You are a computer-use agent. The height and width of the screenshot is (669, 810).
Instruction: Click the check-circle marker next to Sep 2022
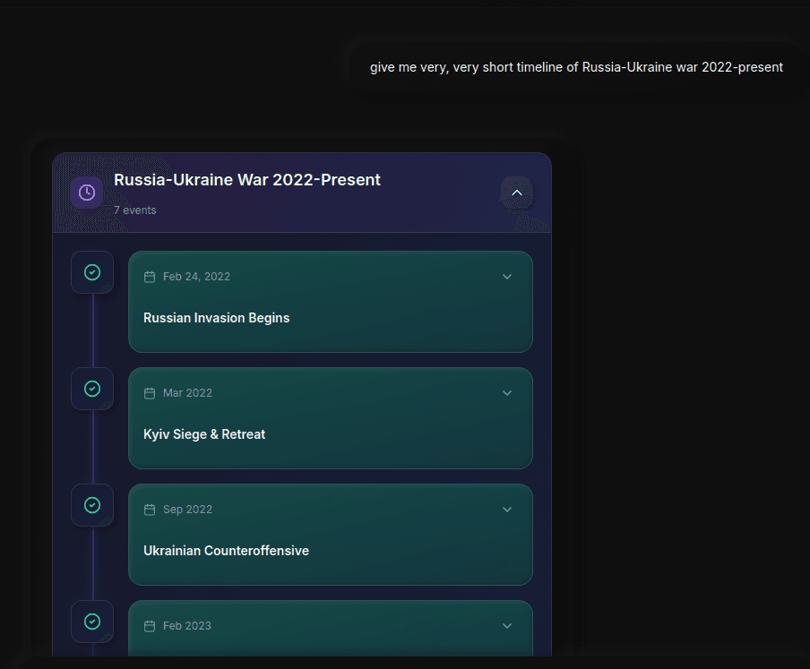point(92,505)
